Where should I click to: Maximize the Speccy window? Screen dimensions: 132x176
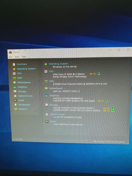[119, 50]
